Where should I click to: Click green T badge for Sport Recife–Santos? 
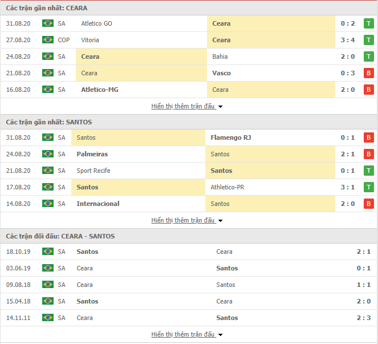[x=368, y=171]
